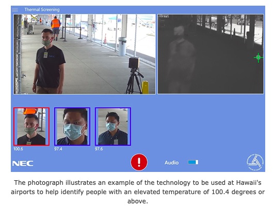The height and width of the screenshot is (208, 275).
Task: Click the red alert exclamation icon
Action: [139, 162]
